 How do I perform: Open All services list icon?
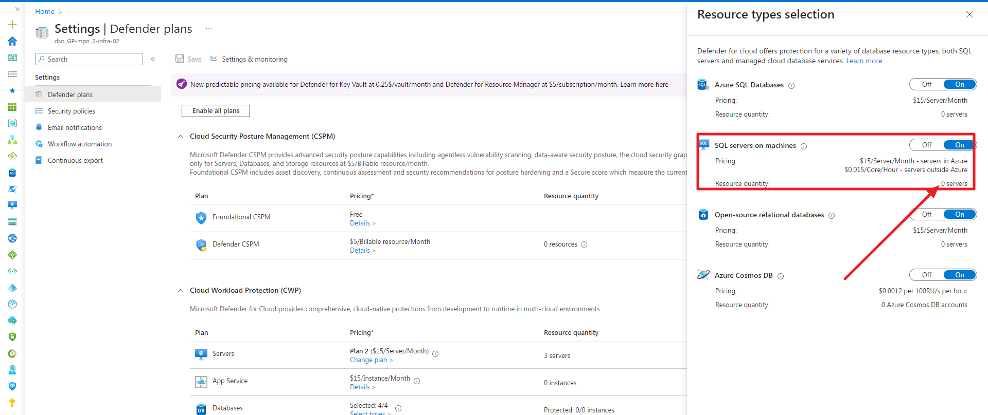[x=12, y=74]
